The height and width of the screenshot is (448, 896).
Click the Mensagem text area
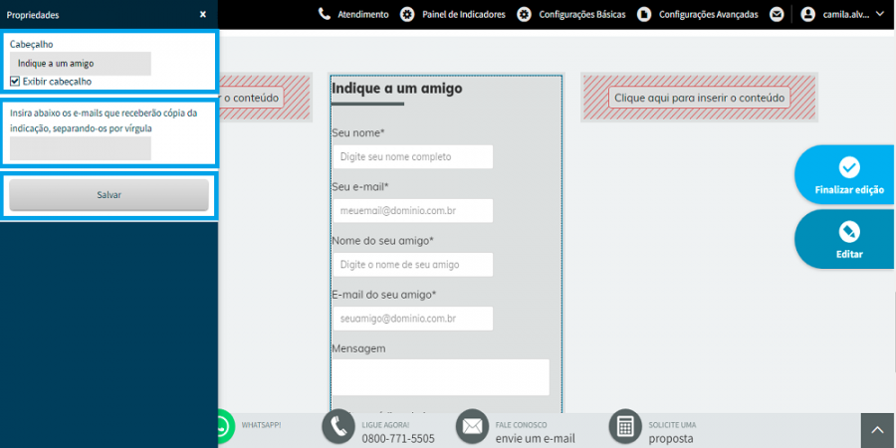point(441,377)
